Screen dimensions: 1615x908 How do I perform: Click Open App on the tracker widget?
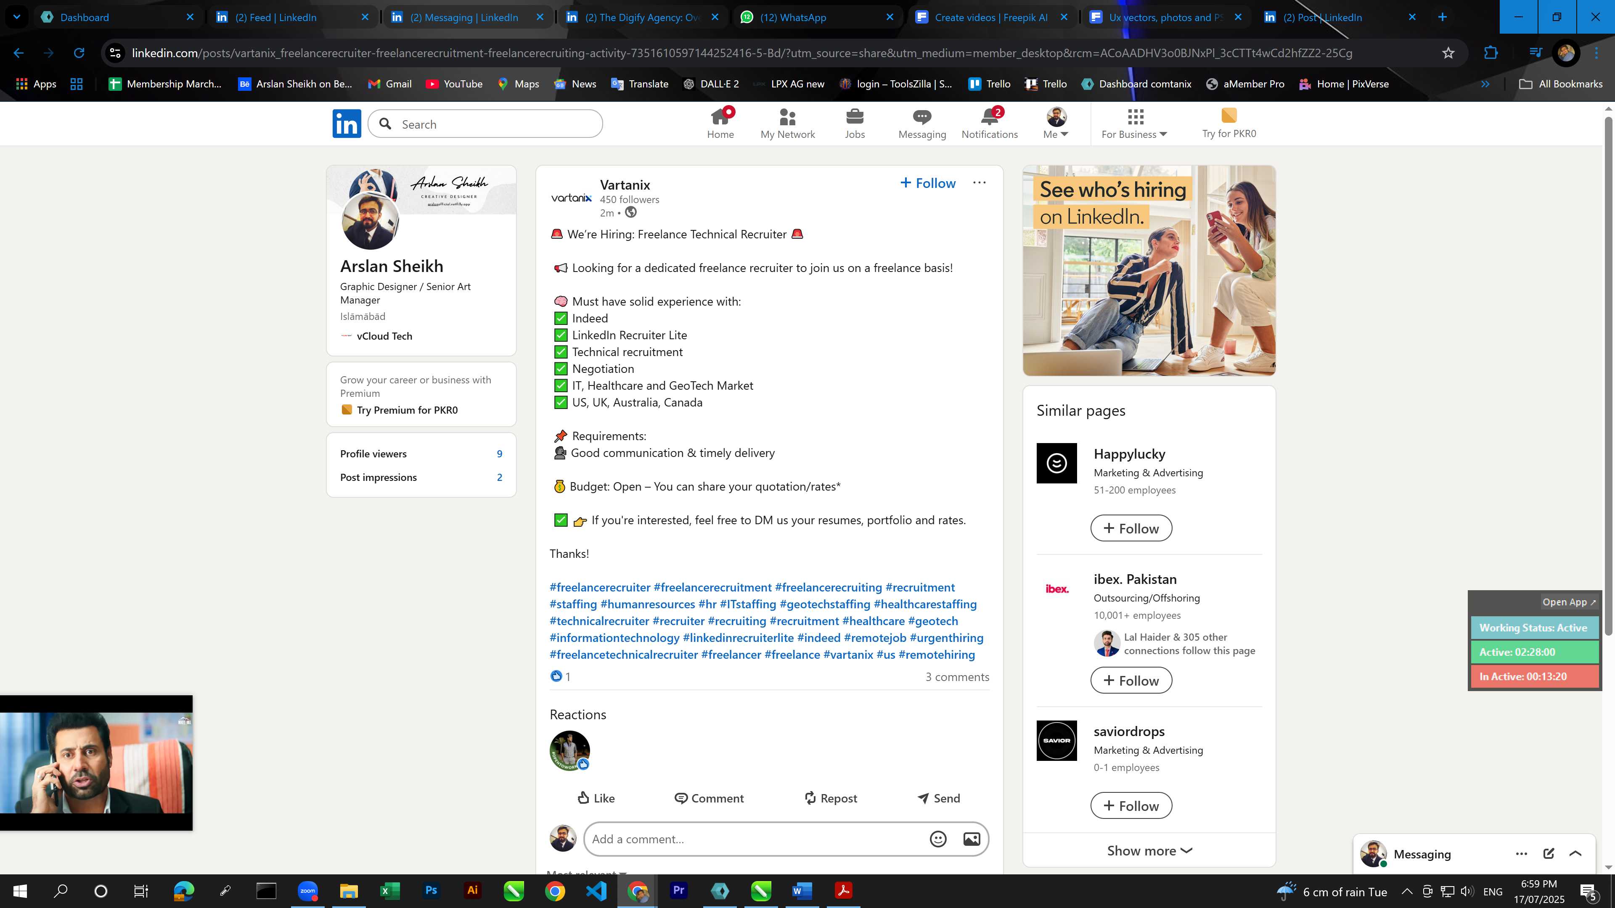tap(1569, 602)
